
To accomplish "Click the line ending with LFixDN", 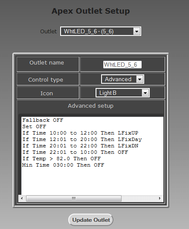I will [x=80, y=146].
